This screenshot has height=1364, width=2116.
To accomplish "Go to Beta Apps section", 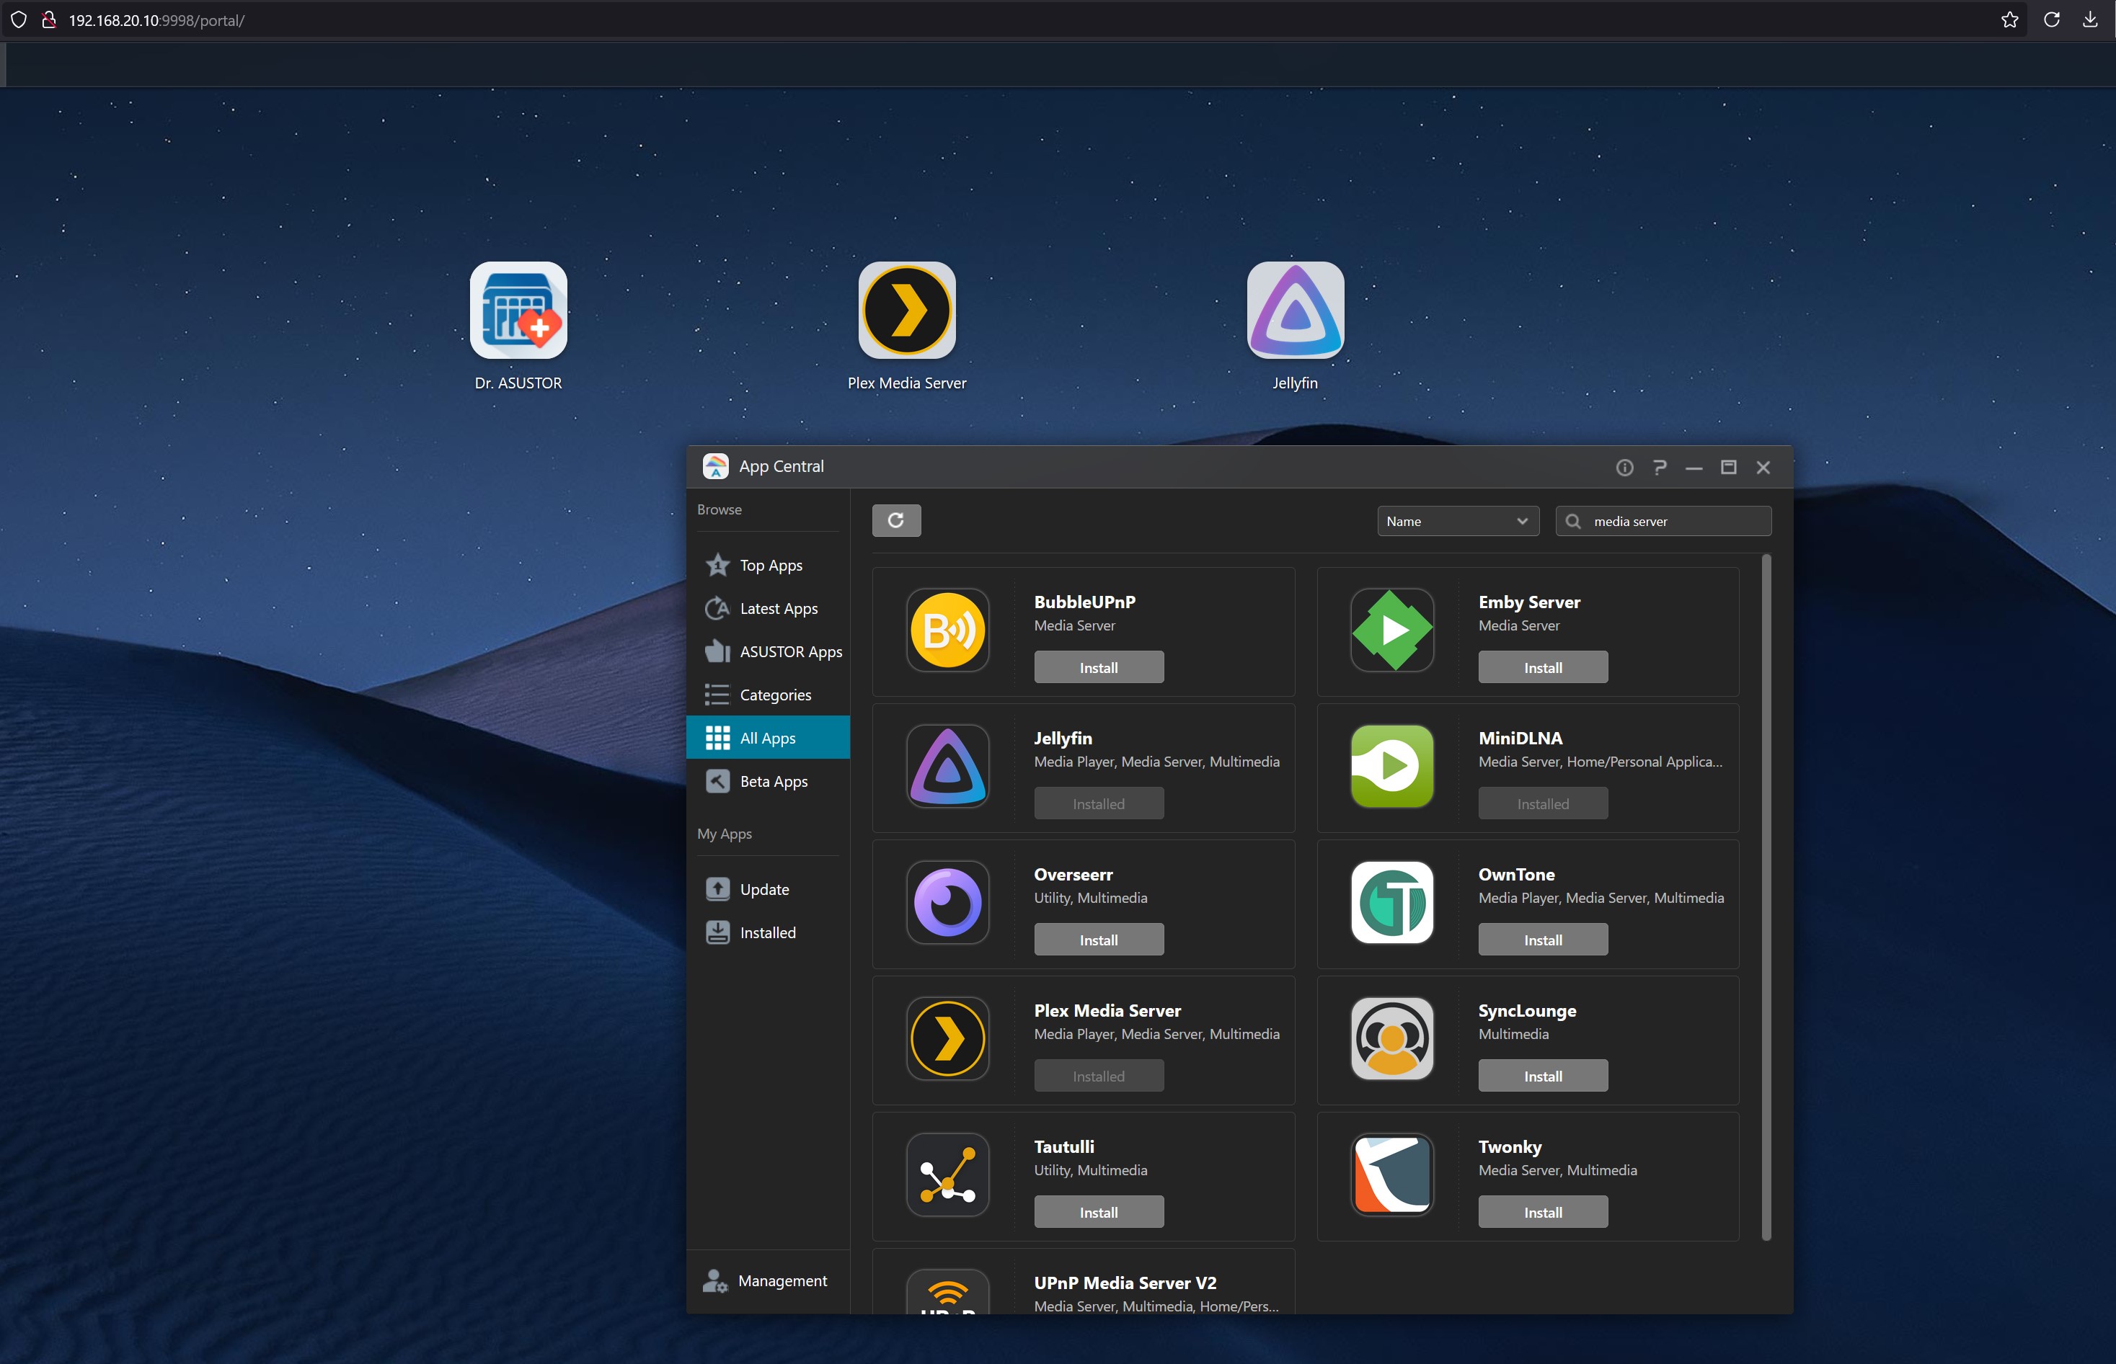I will coord(773,781).
